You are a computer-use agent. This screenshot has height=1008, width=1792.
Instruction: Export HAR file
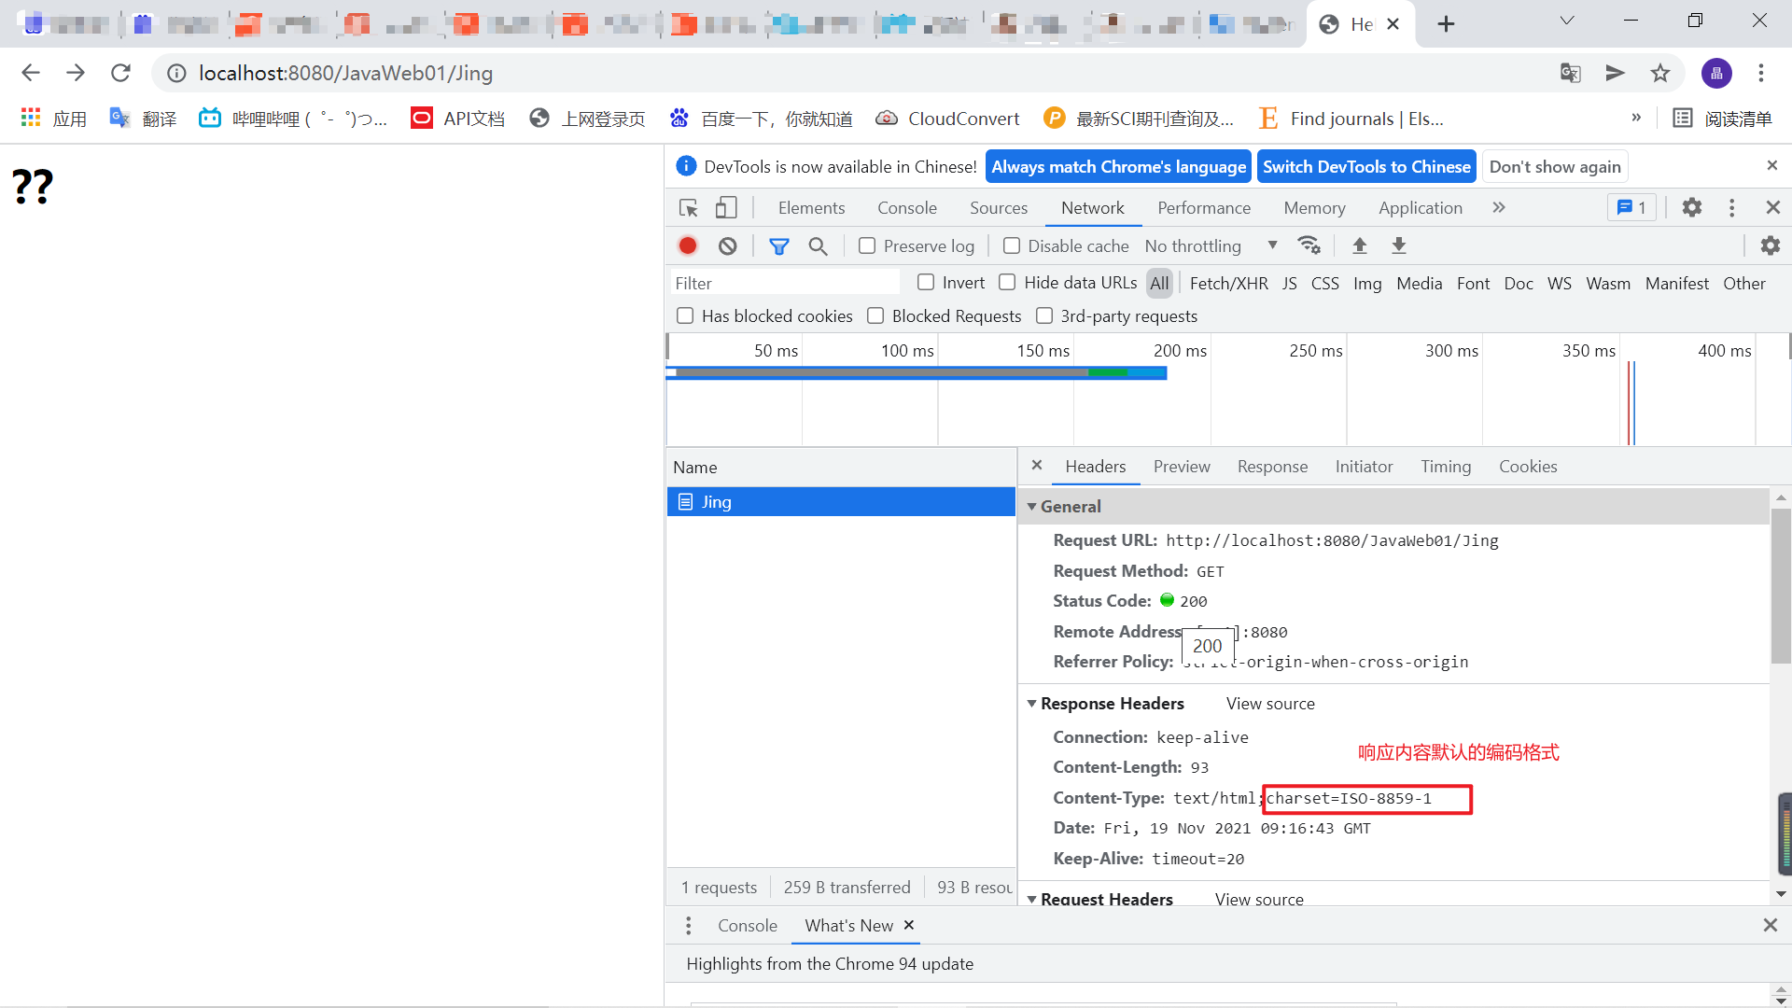[1398, 245]
